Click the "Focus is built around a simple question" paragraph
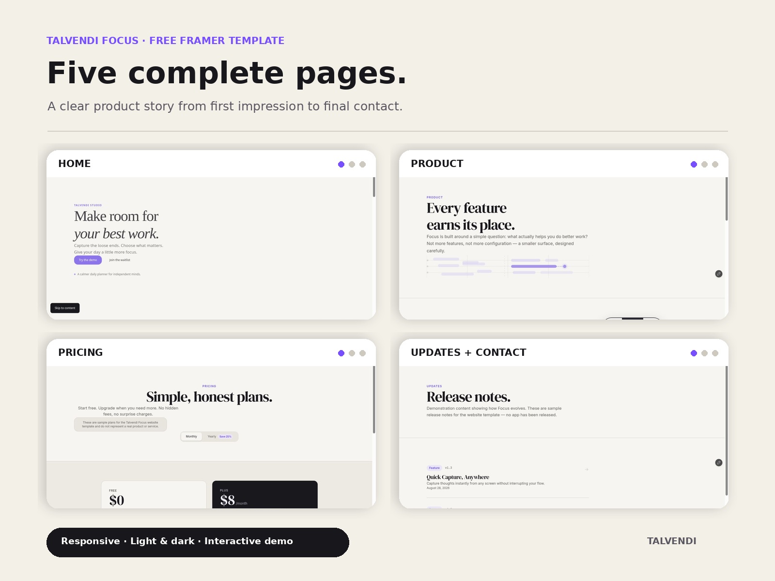Image resolution: width=775 pixels, height=581 pixels. click(507, 244)
